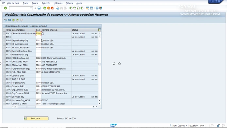Open the Utilidades menu

[x=58, y=3]
